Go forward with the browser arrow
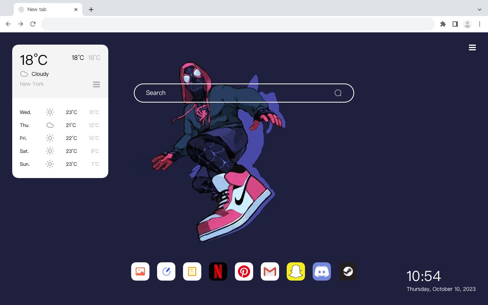The height and width of the screenshot is (305, 488). click(x=21, y=24)
